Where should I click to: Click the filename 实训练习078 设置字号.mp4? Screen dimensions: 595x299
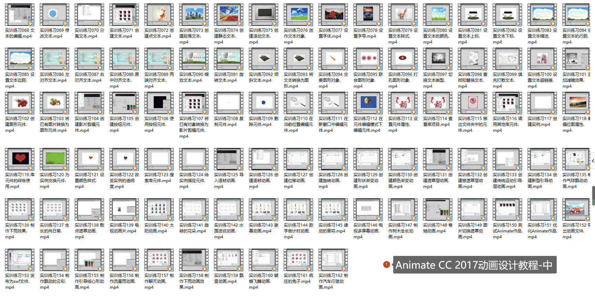coord(368,33)
